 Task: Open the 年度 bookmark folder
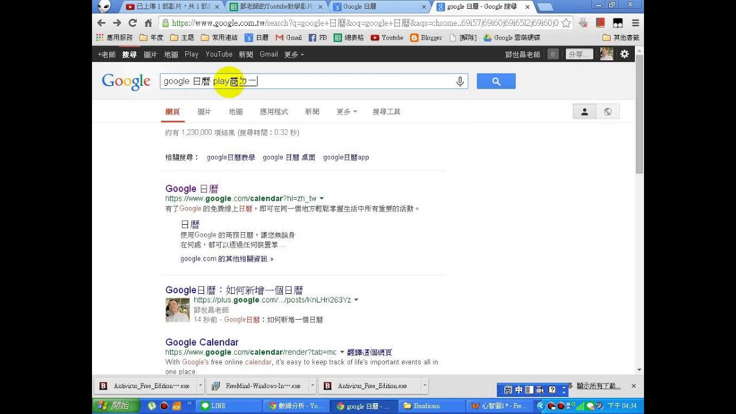(x=152, y=37)
